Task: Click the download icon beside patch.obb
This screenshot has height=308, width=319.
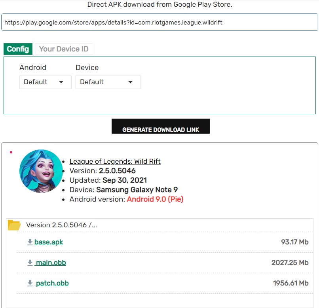Action: pyautogui.click(x=30, y=283)
